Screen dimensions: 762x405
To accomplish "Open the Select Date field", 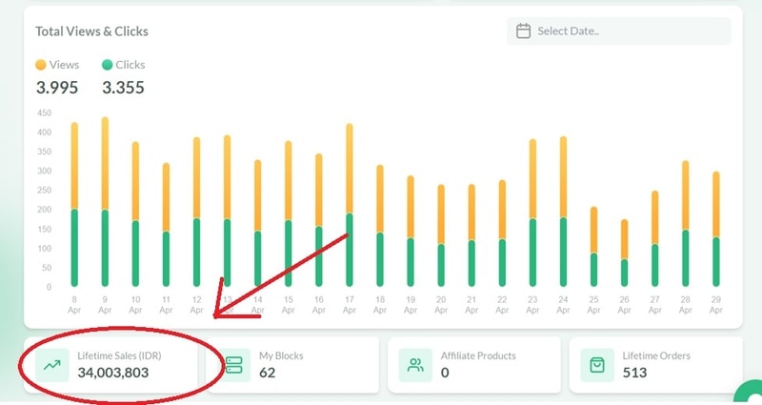I will point(619,31).
